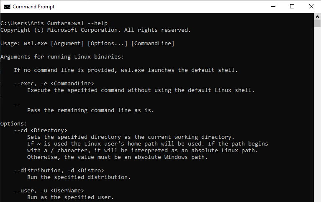
Task: Click 'Arguments for running Linux binaries' heading
Action: (62, 57)
